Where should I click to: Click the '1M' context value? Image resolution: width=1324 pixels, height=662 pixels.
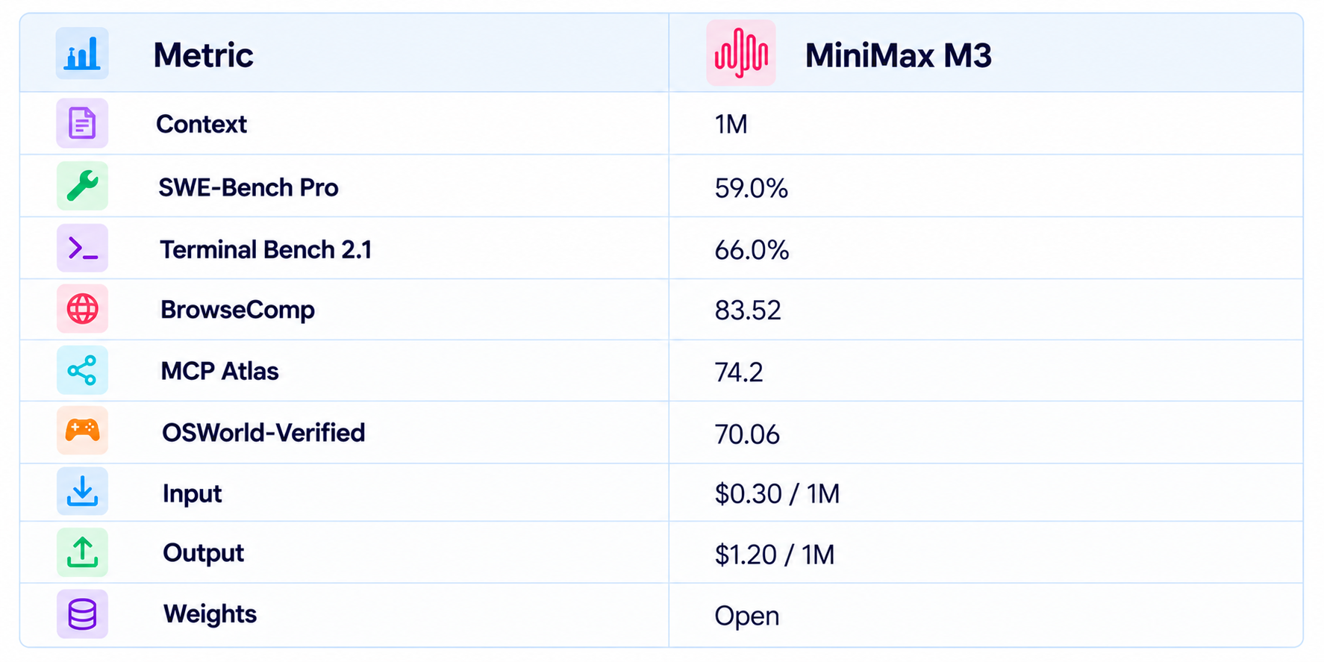click(731, 124)
